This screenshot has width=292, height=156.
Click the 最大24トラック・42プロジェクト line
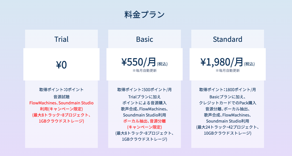tap(228, 127)
